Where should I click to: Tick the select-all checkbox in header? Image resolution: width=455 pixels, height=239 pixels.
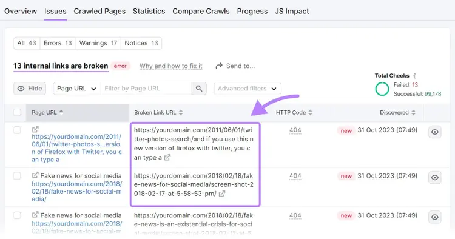click(17, 113)
